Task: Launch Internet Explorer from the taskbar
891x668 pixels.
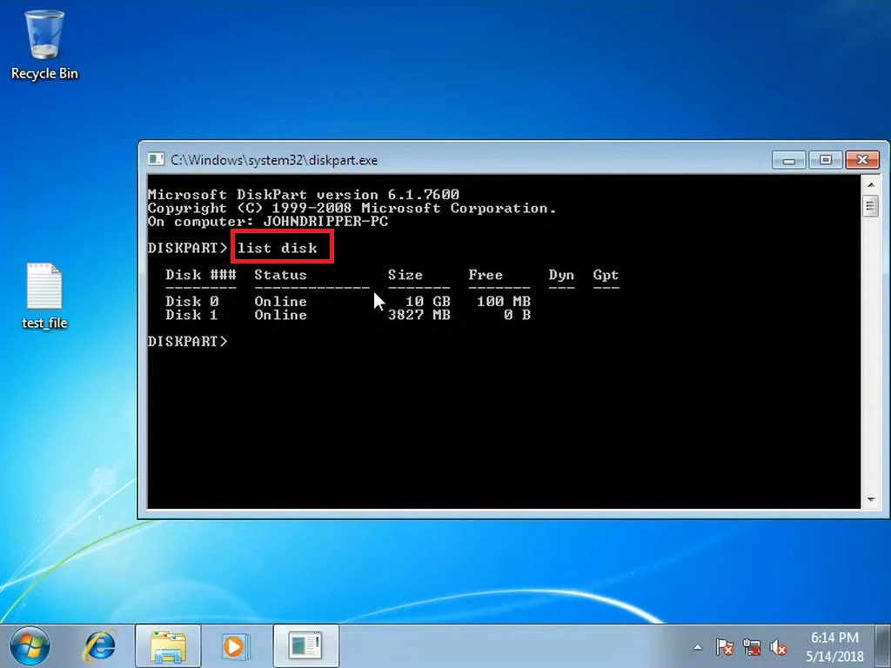Action: coord(99,645)
